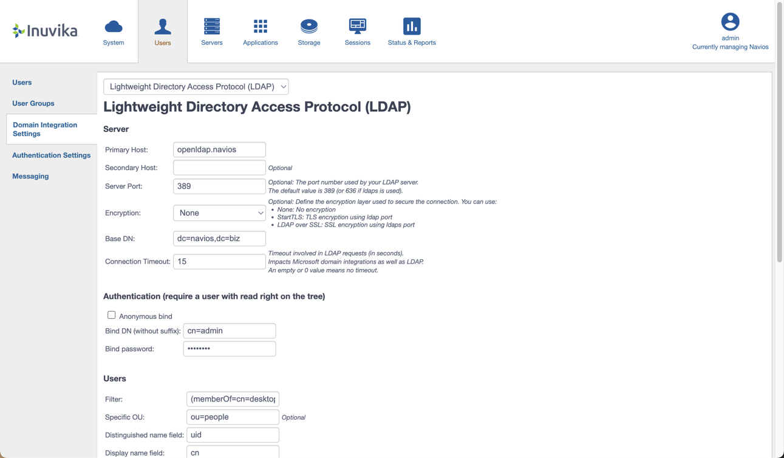784x458 pixels.
Task: Click the Bind password field
Action: pos(230,349)
